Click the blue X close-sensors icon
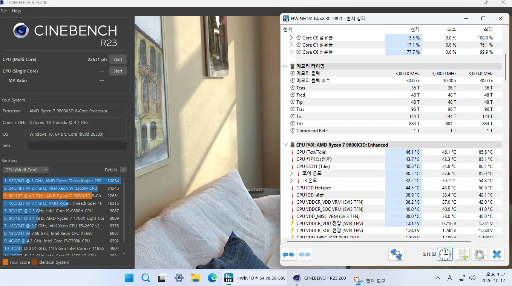512x286 pixels. pos(497,254)
